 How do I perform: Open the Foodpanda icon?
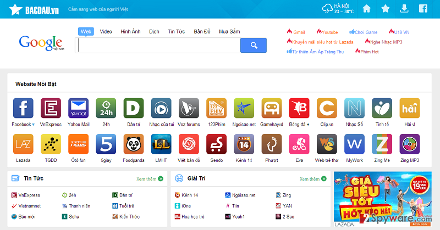point(134,144)
